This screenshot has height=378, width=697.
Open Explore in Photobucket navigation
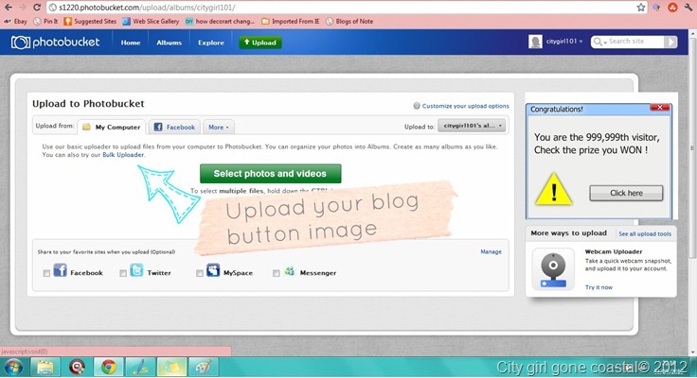coord(210,43)
